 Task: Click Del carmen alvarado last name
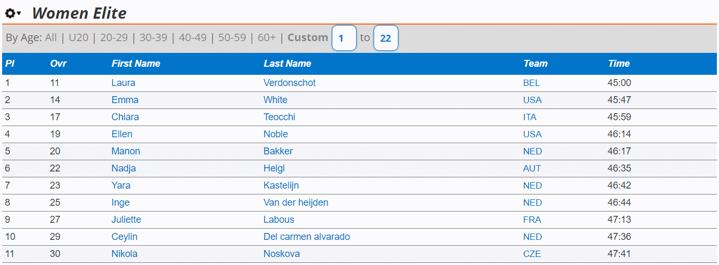point(307,237)
